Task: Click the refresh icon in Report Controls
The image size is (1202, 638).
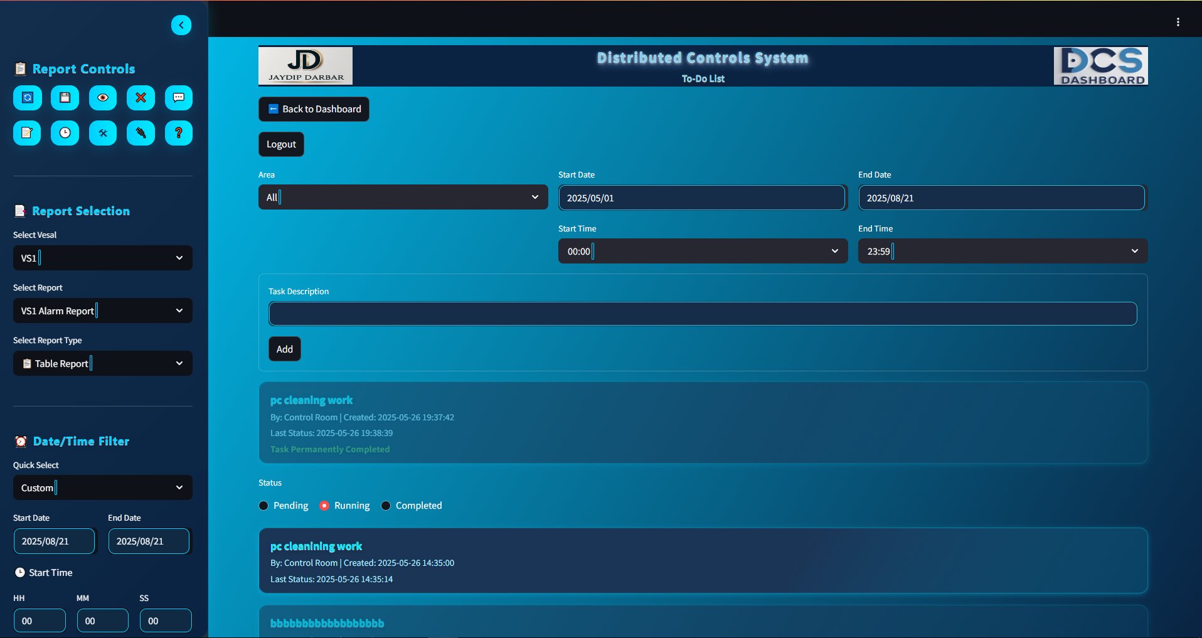Action: (x=28, y=98)
